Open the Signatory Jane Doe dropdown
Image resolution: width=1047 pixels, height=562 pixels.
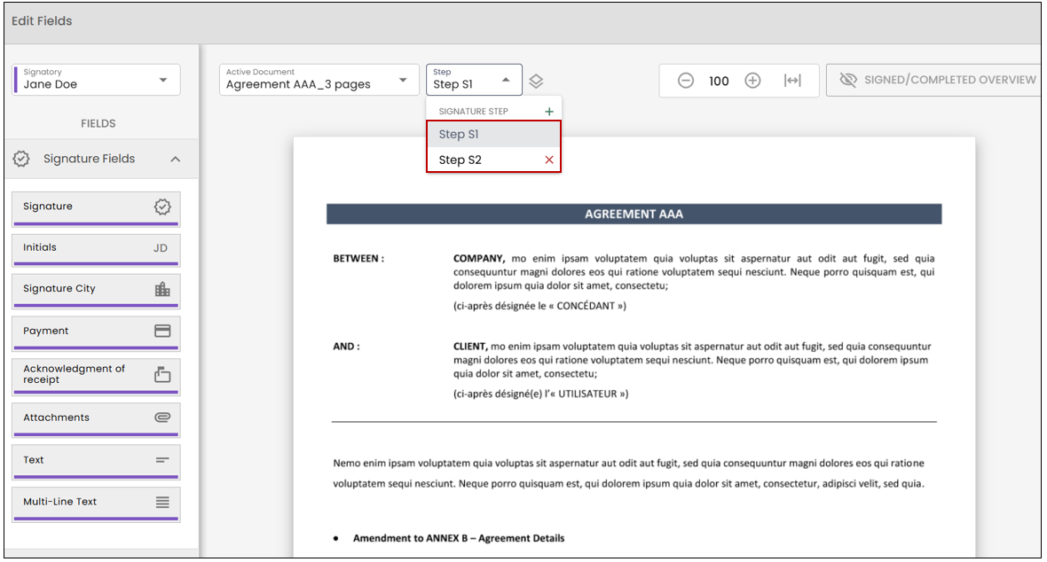click(x=96, y=80)
